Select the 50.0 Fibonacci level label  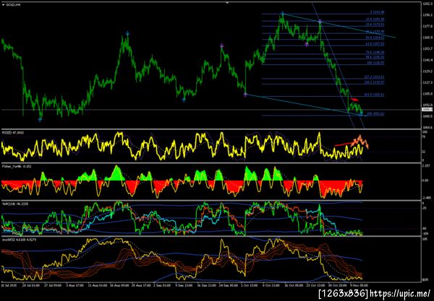click(375, 38)
